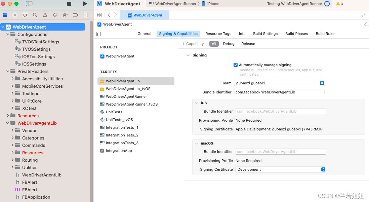Open the Build Rules tab

(x=325, y=34)
